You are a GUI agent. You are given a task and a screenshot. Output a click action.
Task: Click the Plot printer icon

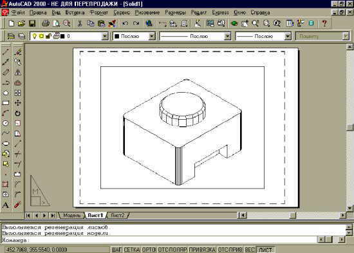[46, 23]
